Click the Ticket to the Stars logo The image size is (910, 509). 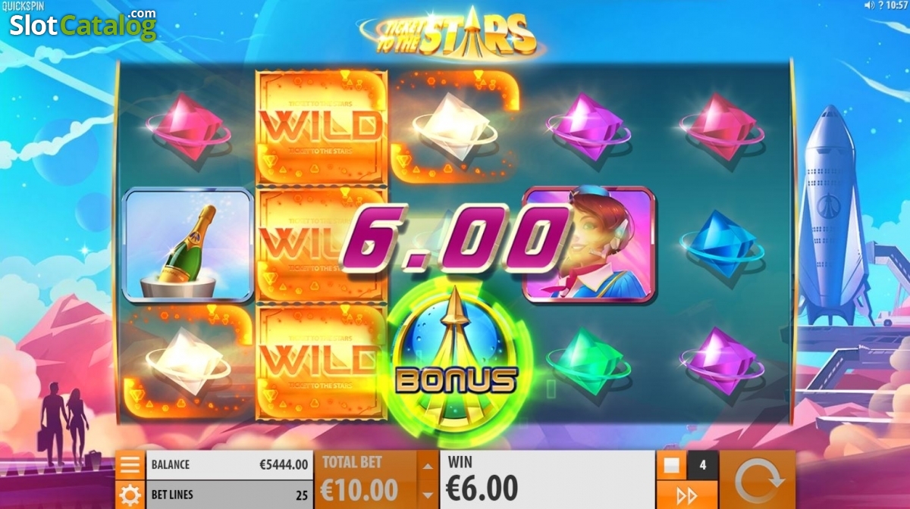449,32
